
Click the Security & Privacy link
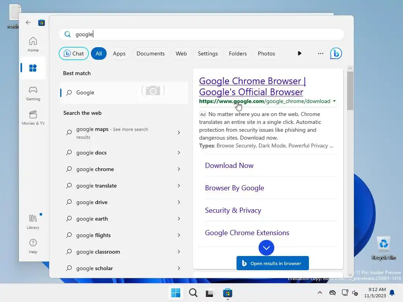coord(233,210)
